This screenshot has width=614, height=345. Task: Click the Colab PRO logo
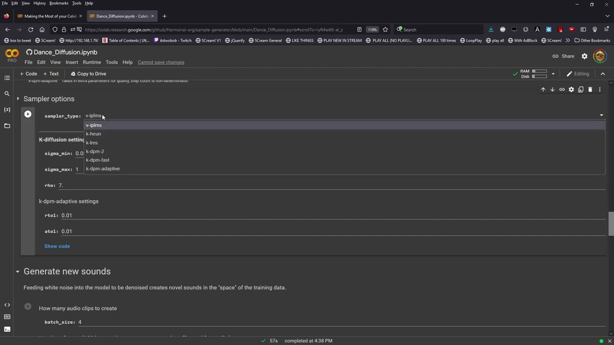pyautogui.click(x=12, y=56)
